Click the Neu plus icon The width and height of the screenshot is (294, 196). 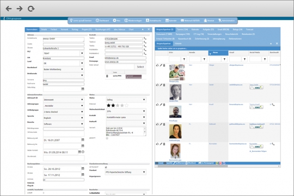(x=114, y=21)
